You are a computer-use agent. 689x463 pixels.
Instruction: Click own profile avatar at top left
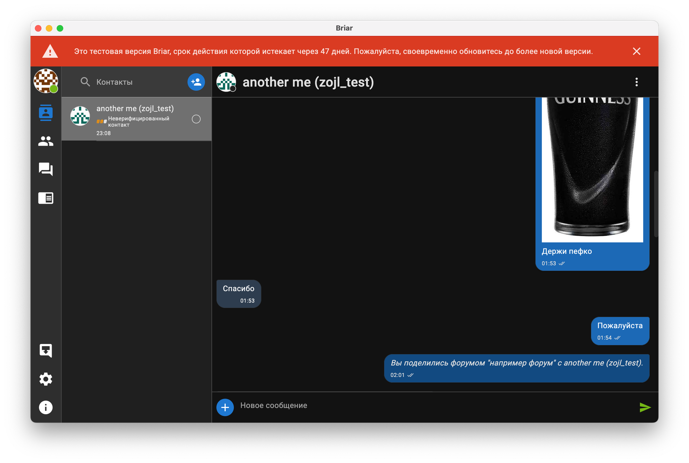click(45, 81)
